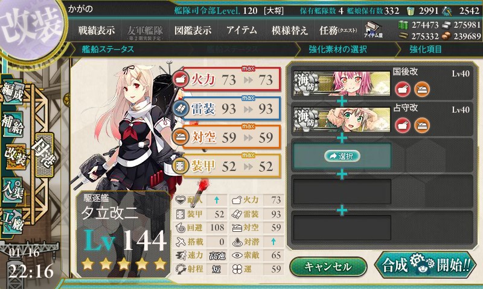Click the 強化素材の選択 breadcrumb step

pos(337,49)
